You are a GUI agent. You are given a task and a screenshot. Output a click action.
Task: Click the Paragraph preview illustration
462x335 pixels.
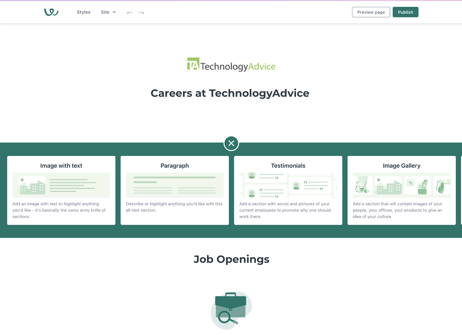click(175, 185)
